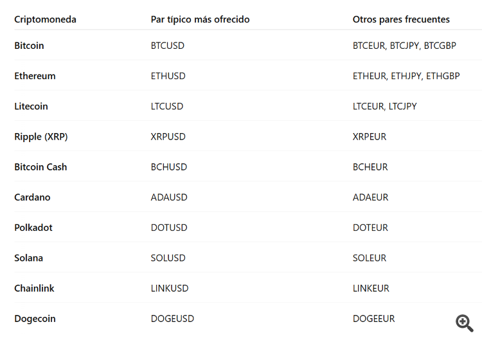Click the Criptomoneda column header
Screen dimensions: 482x340
click(45, 19)
